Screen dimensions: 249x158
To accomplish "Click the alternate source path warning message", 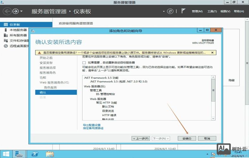I will (x=124, y=52).
